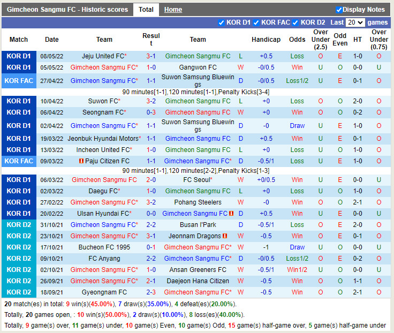This screenshot has width=394, height=333.
Task: Click the Date column header
Action: tap(52, 40)
